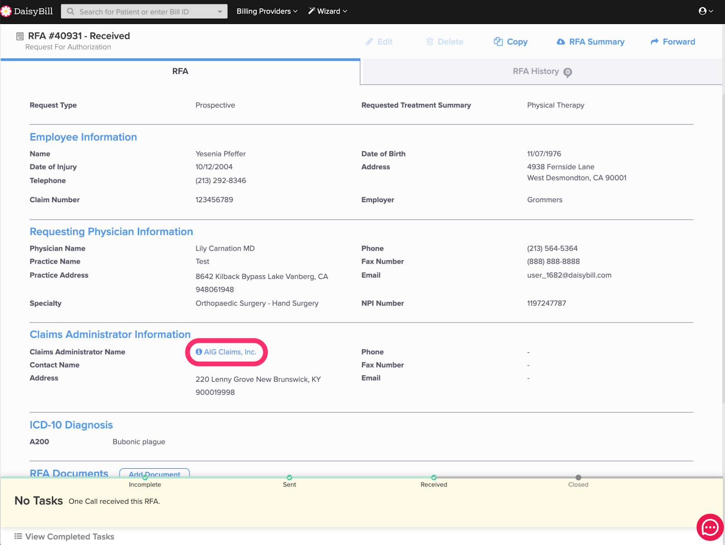Click the search magnifier icon
The height and width of the screenshot is (545, 725).
[x=71, y=11]
